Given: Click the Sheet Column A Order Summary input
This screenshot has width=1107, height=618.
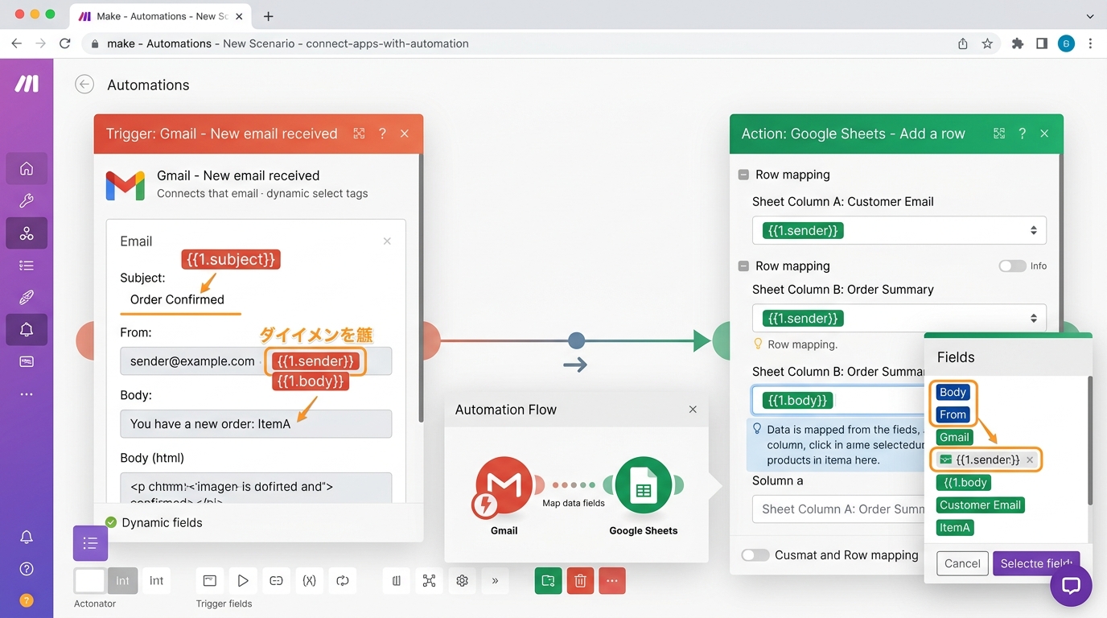Looking at the screenshot, I should pos(837,509).
